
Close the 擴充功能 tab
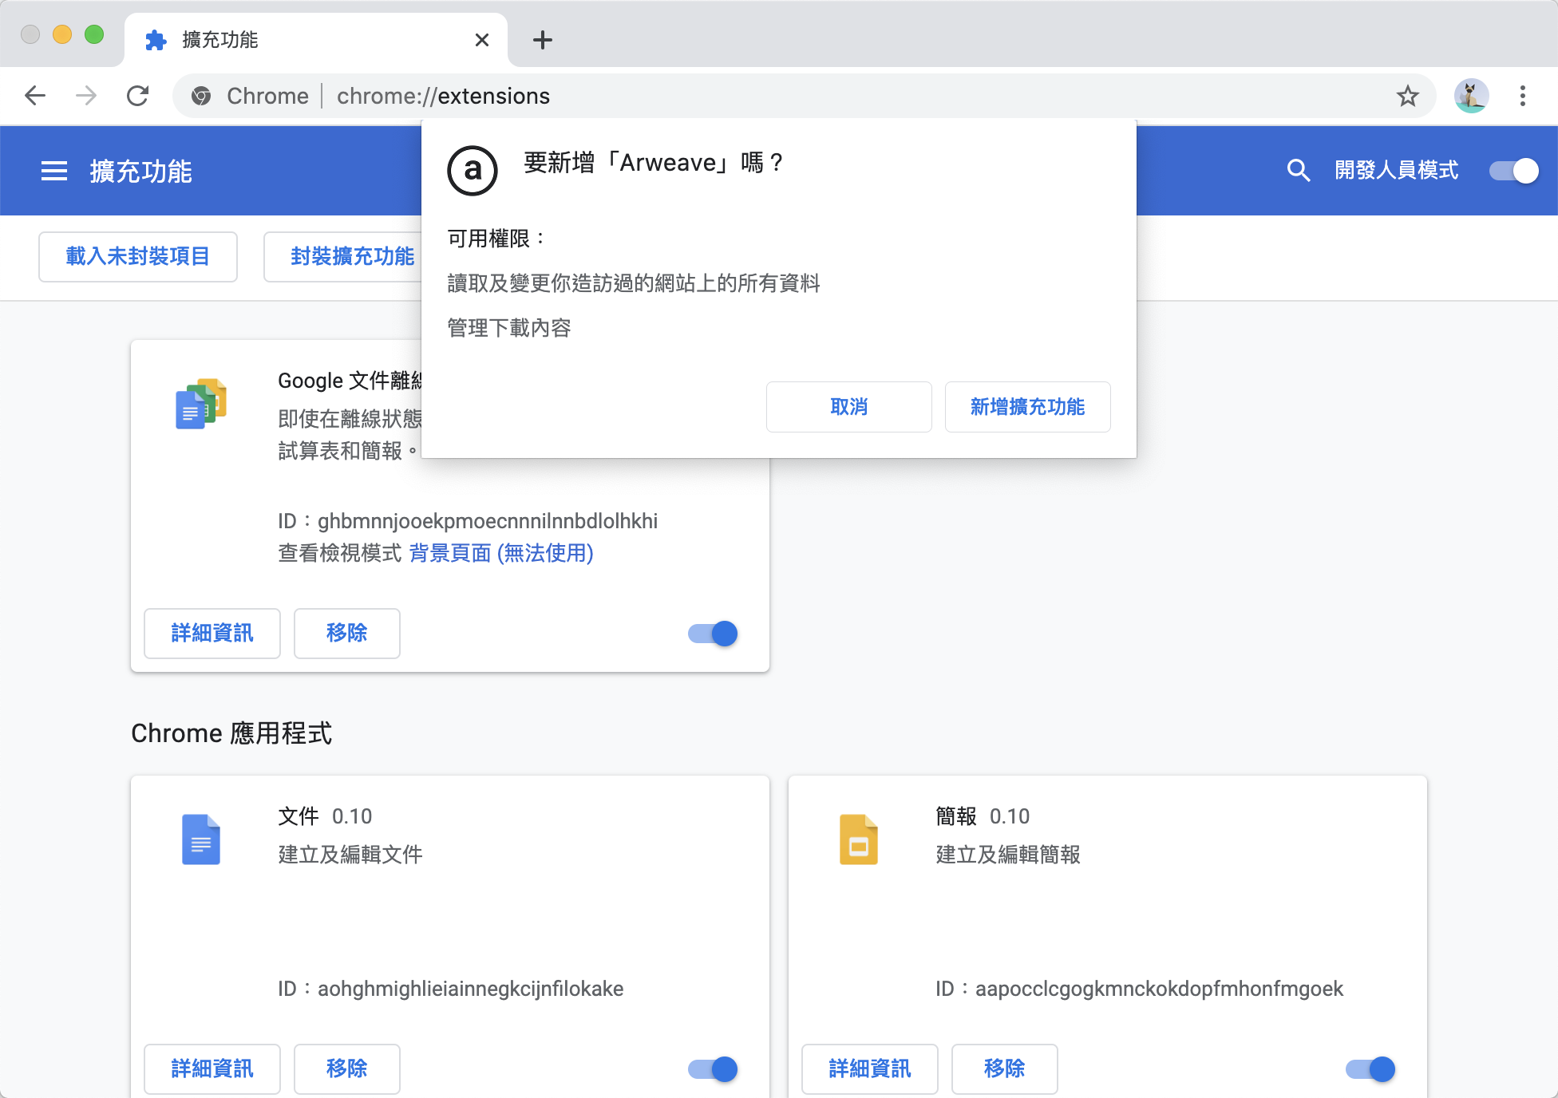tap(481, 40)
